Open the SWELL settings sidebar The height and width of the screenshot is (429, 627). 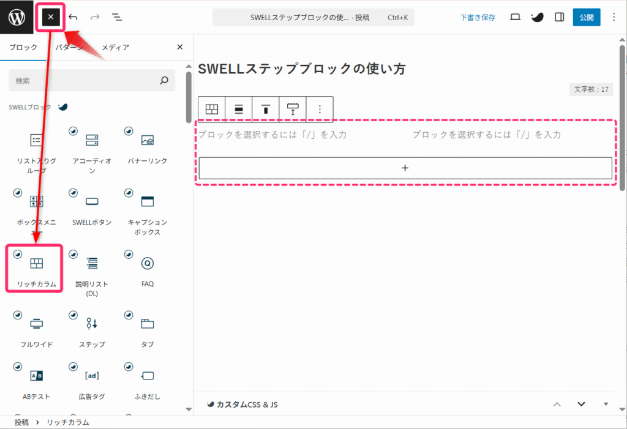click(x=537, y=17)
